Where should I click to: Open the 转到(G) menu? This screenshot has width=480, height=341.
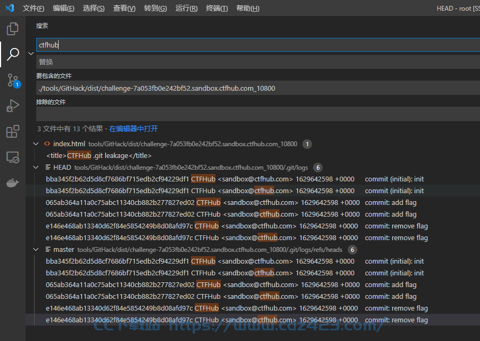click(x=156, y=9)
